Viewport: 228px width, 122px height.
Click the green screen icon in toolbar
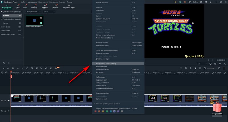coord(37,68)
